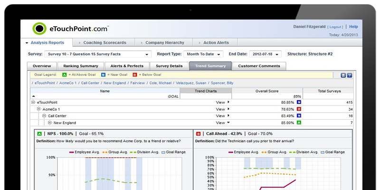Click the eTouchPoint.com logo
Screen dimensions: 380x190
click(x=70, y=28)
